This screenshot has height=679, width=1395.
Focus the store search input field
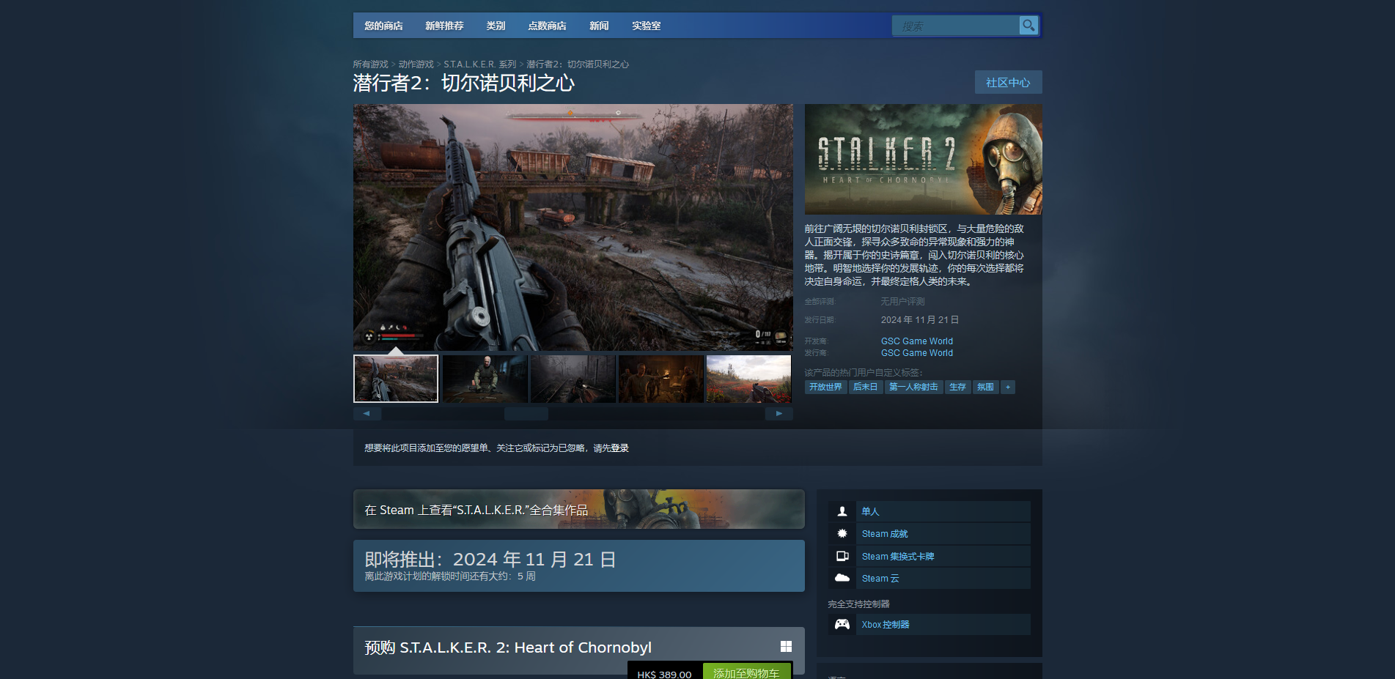pos(955,26)
